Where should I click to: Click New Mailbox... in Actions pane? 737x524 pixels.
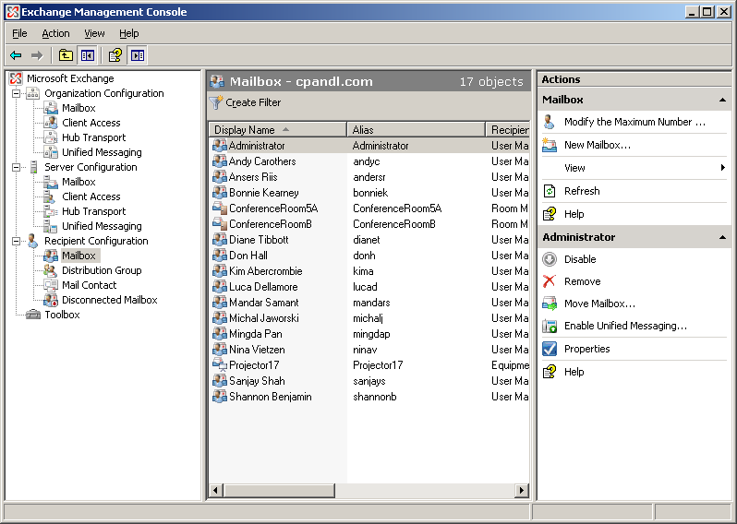[598, 145]
